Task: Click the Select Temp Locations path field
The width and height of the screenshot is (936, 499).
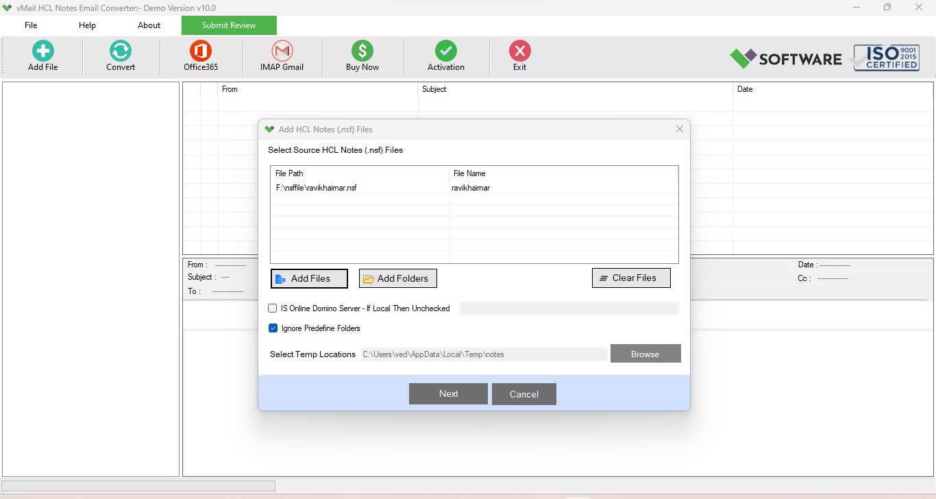Action: pos(484,354)
